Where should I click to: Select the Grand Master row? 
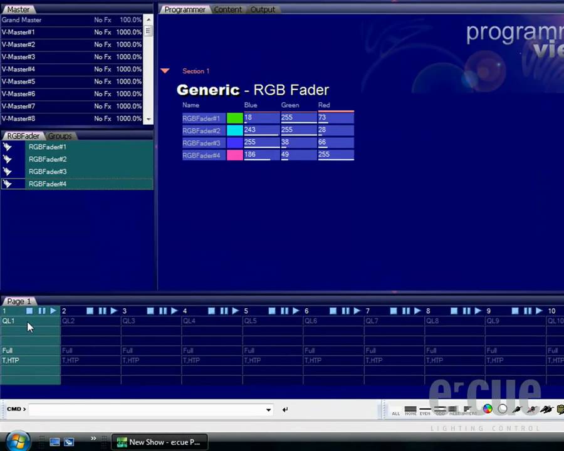[71, 20]
